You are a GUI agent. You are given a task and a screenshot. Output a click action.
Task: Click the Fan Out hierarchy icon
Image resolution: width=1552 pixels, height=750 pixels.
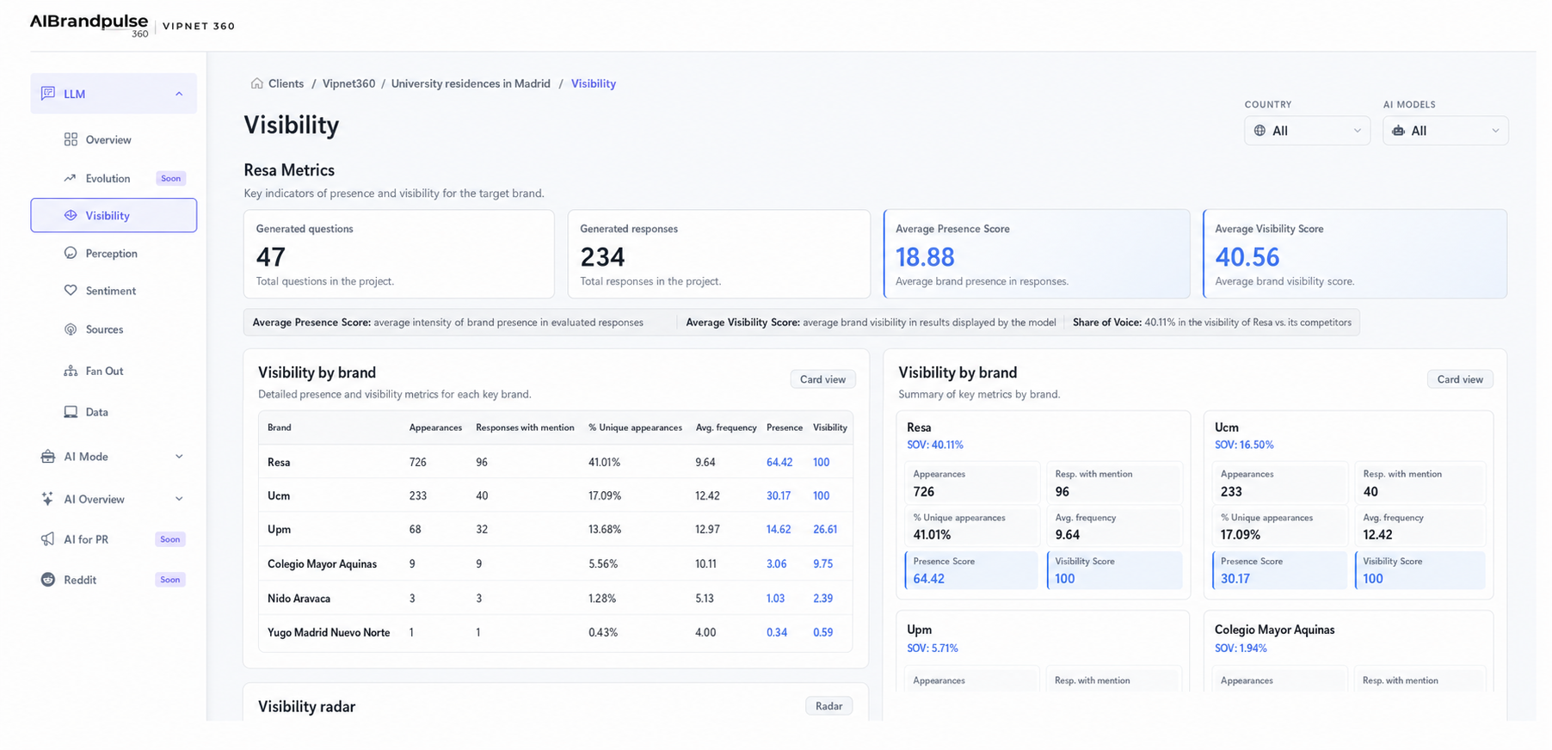pos(71,371)
